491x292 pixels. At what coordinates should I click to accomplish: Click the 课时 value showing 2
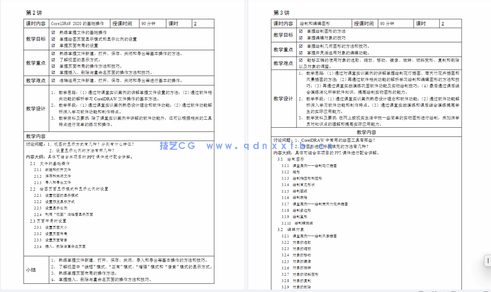coord(196,23)
